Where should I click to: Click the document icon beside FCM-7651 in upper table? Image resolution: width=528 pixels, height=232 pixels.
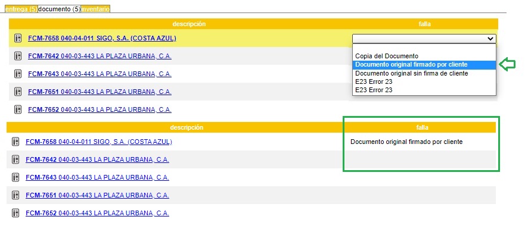coord(18,92)
